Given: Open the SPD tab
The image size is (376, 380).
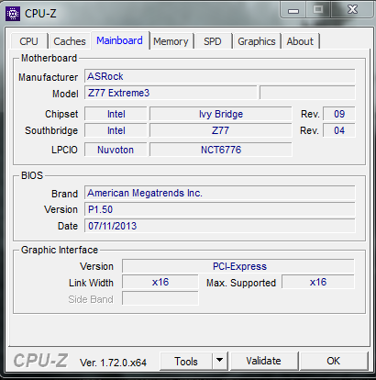Looking at the screenshot, I should coord(213,41).
